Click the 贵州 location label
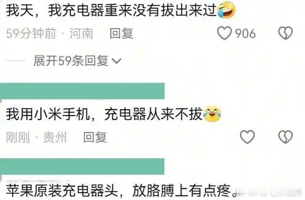The image size is (305, 200). (55, 137)
